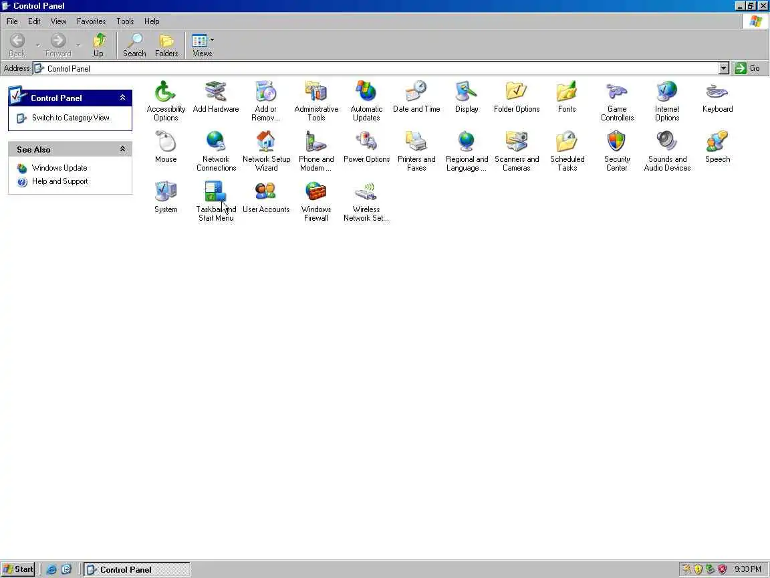Open the address bar dropdown arrow
The height and width of the screenshot is (578, 770).
[723, 68]
